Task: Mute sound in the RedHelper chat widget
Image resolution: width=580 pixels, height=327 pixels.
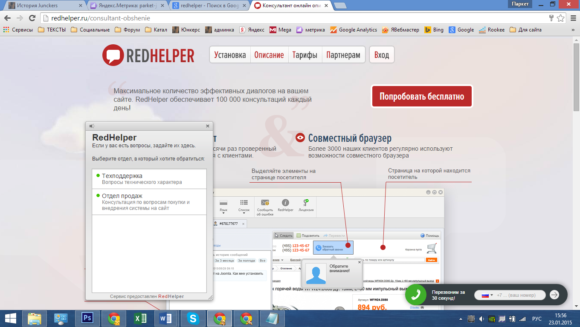Action: [x=92, y=126]
